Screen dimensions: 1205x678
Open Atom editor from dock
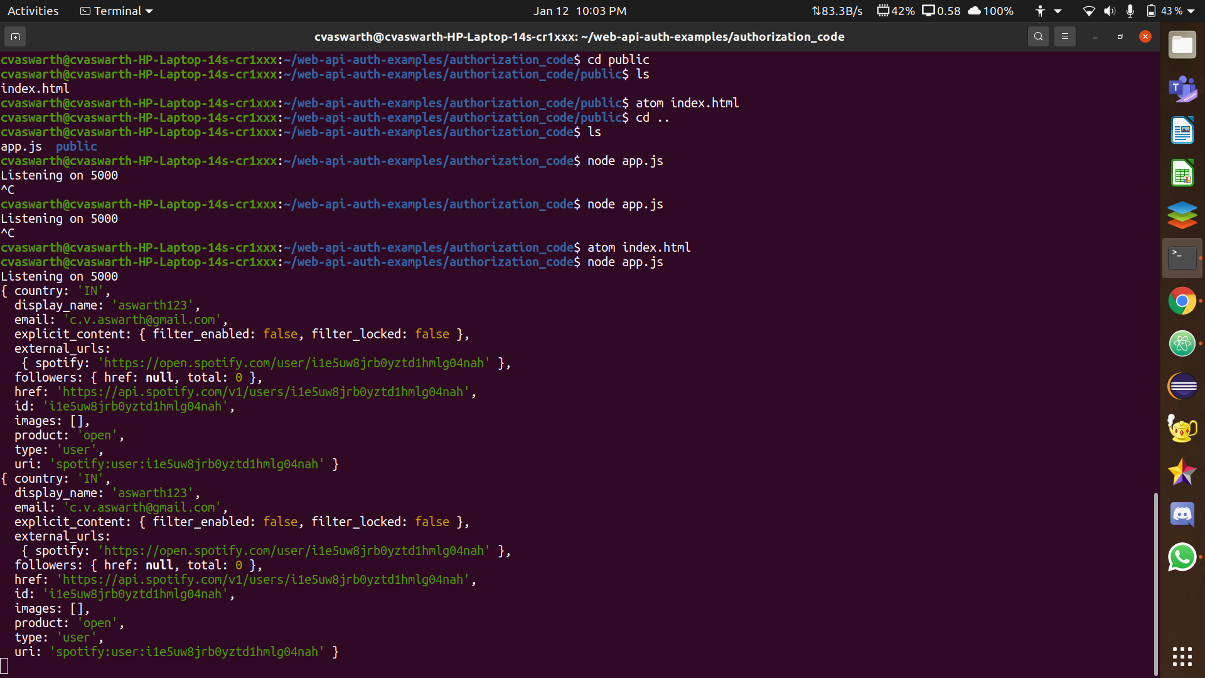pyautogui.click(x=1182, y=344)
